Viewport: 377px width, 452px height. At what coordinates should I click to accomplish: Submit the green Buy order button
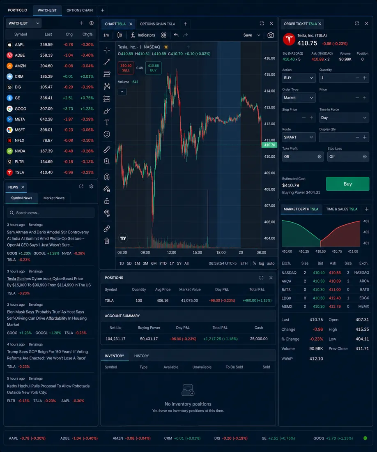(347, 184)
